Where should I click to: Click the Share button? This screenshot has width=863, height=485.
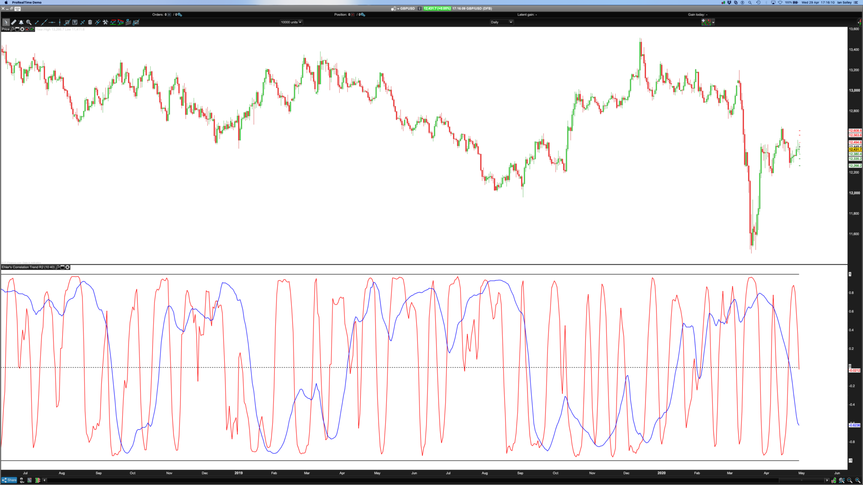tap(9, 480)
